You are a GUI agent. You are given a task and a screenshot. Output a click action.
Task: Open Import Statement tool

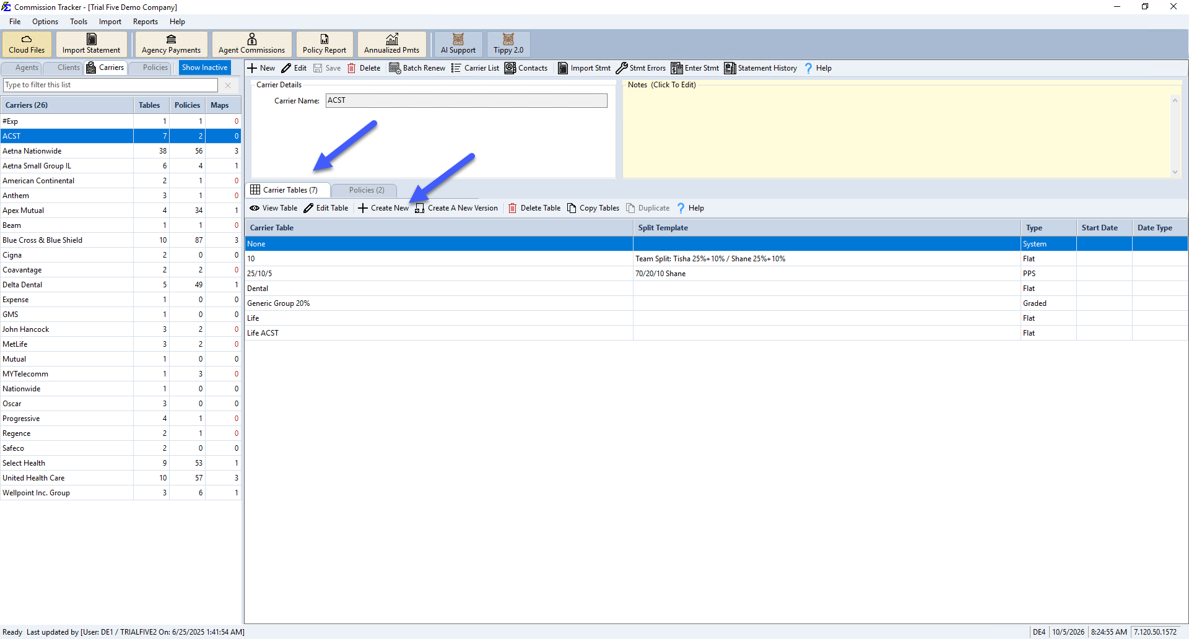click(x=91, y=44)
